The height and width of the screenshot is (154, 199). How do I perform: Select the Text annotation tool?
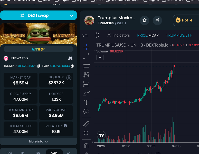pos(86,102)
